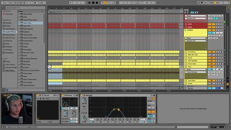231x130 pixels.
Task: Select Max for Live category
Action: (10, 38)
